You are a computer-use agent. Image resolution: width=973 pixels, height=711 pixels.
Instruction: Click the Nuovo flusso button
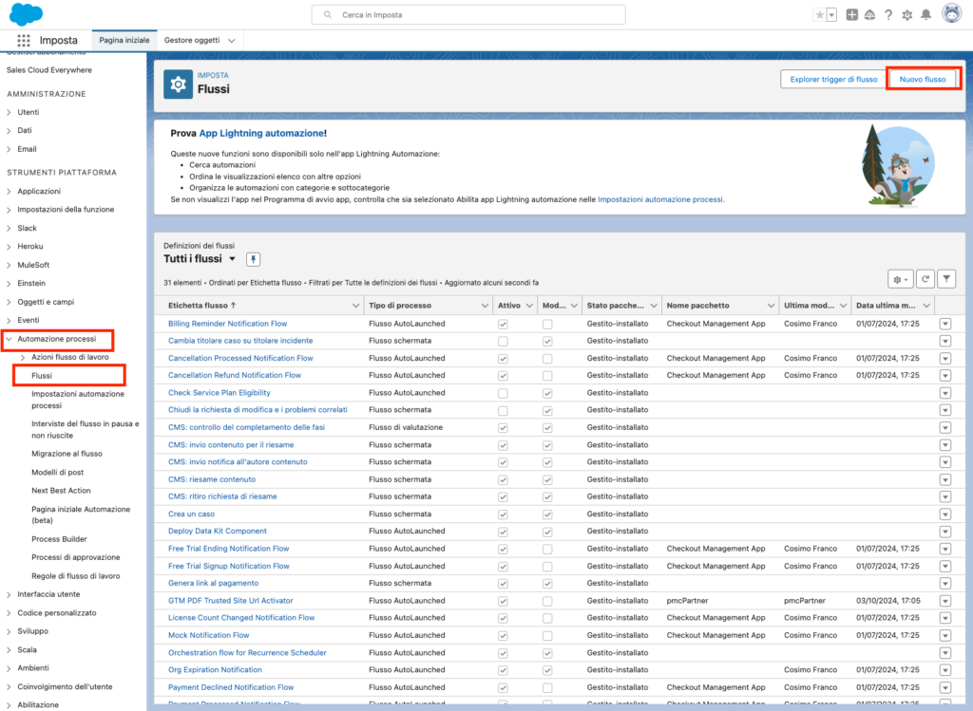(923, 80)
